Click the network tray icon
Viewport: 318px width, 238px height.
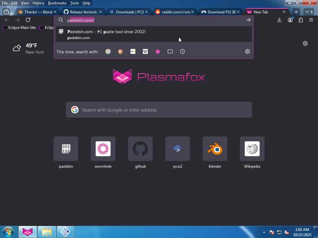[279, 232]
